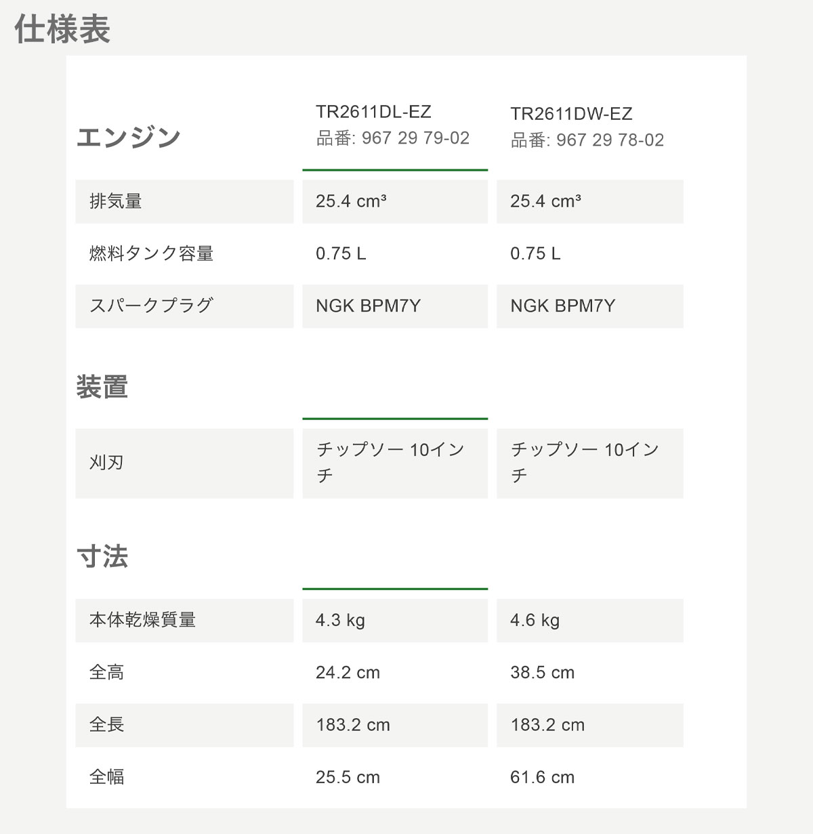Click the 刈刃 row label
The height and width of the screenshot is (834, 813).
(x=106, y=463)
